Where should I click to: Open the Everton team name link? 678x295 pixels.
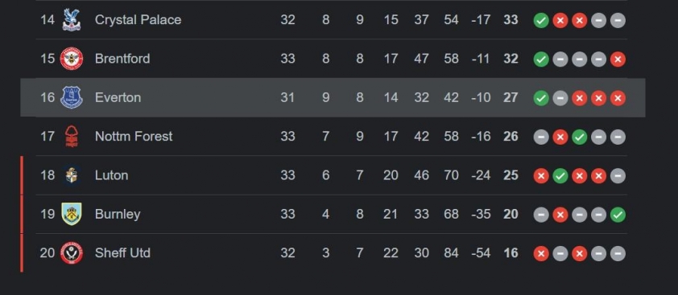click(118, 97)
